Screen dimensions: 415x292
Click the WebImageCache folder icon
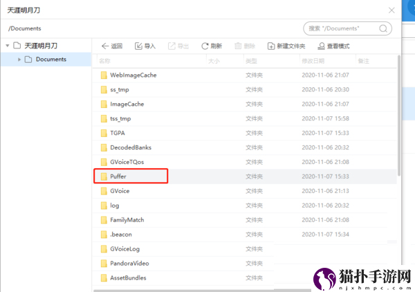pos(104,75)
